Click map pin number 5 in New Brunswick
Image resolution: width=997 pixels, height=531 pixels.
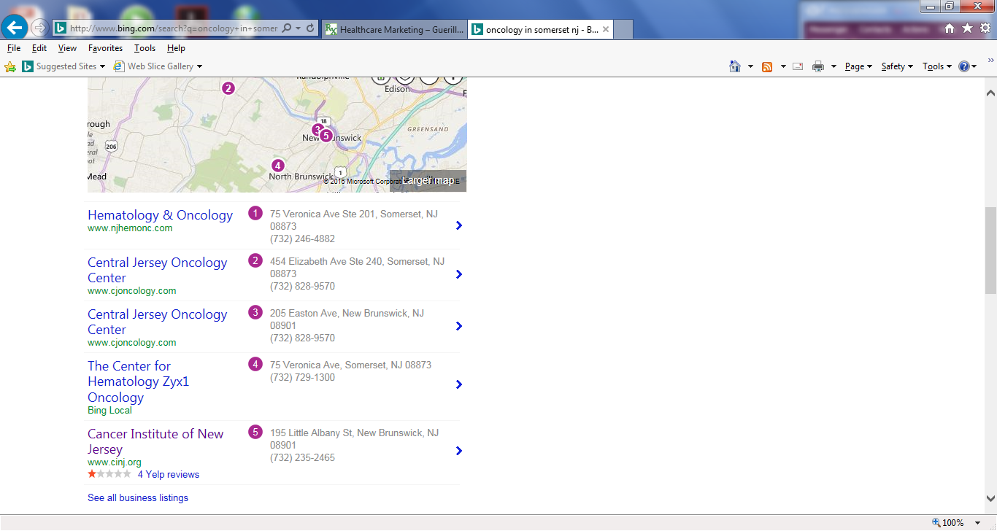pyautogui.click(x=326, y=135)
